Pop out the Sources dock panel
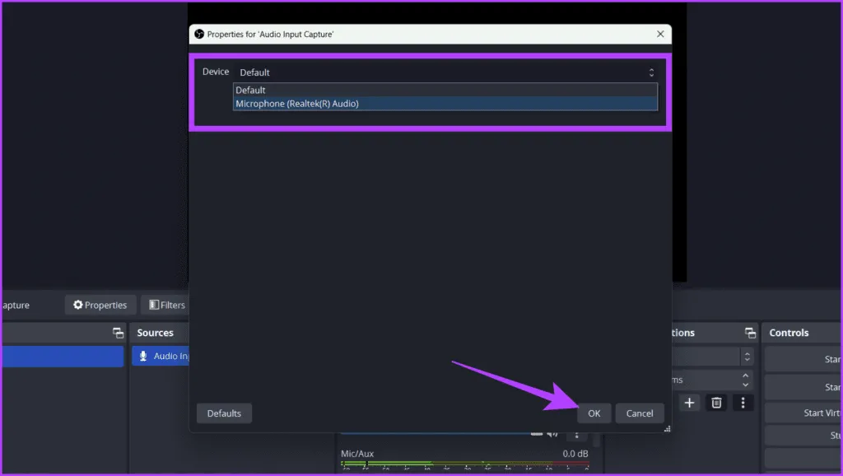This screenshot has width=843, height=476. (x=118, y=333)
